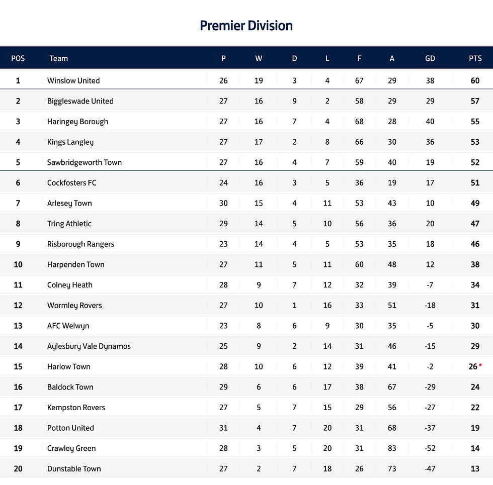Click the Kings Langley team name
Screen dimensions: 493x485
pyautogui.click(x=70, y=142)
